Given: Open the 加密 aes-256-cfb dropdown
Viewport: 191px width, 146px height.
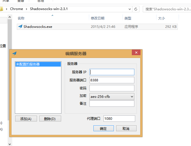Looking at the screenshot, I should click(112, 96).
